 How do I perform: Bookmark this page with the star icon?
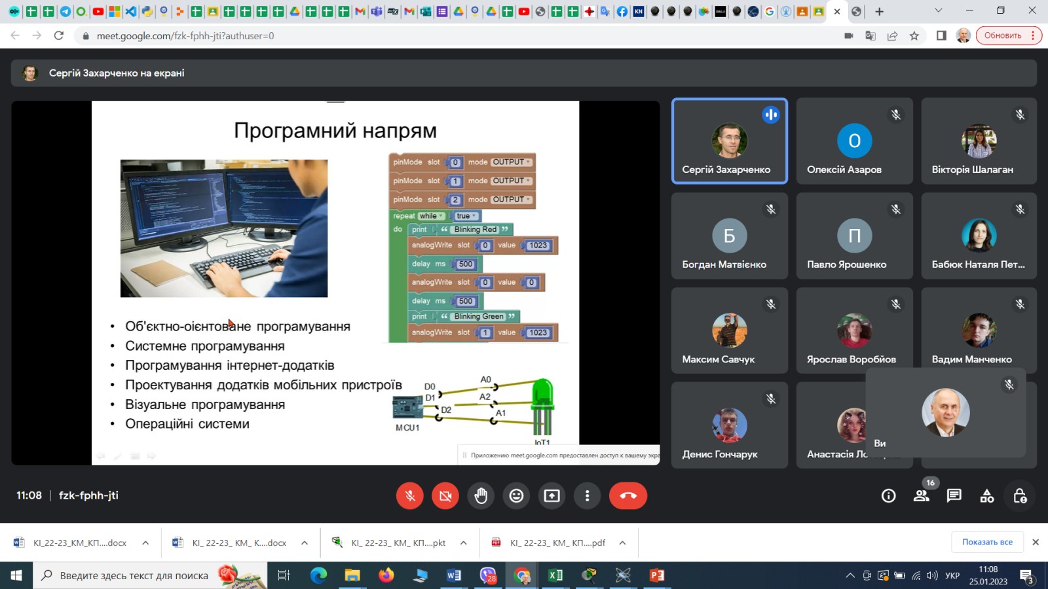coord(914,36)
